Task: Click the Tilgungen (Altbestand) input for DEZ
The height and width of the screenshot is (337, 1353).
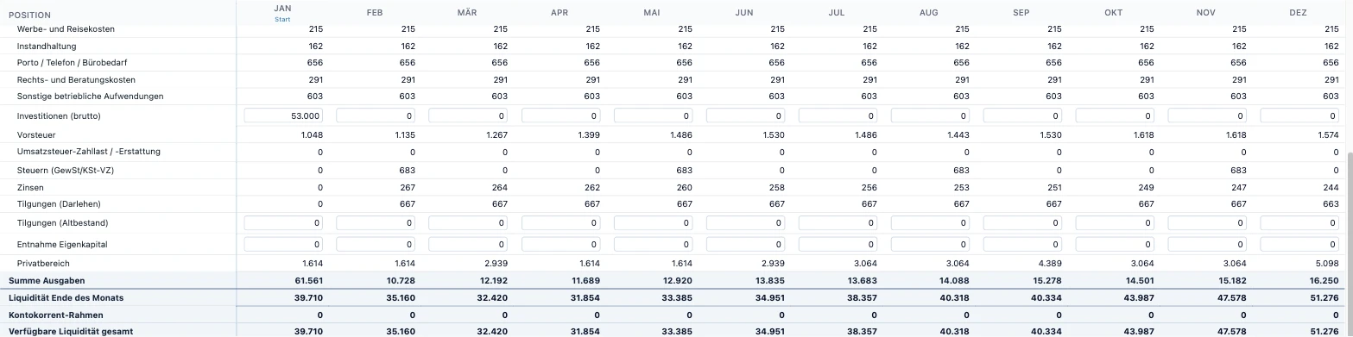Action: pyautogui.click(x=1299, y=223)
